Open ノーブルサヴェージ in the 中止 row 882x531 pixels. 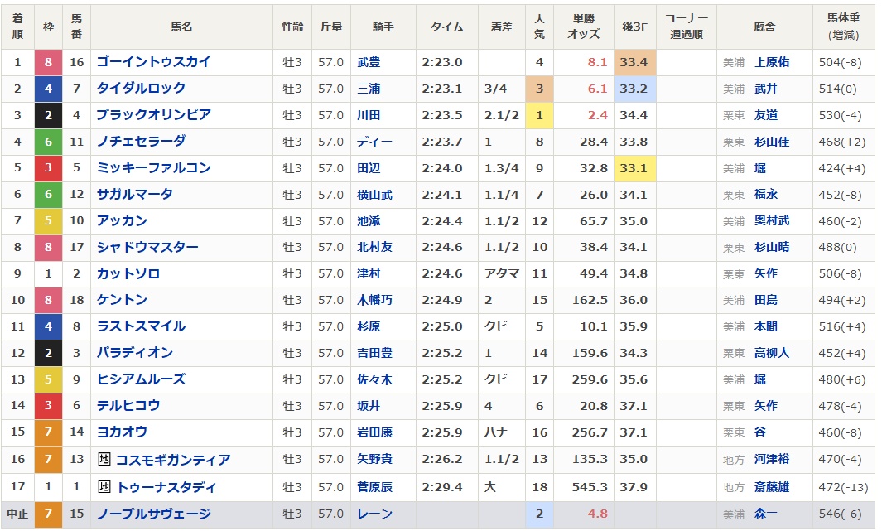(153, 514)
